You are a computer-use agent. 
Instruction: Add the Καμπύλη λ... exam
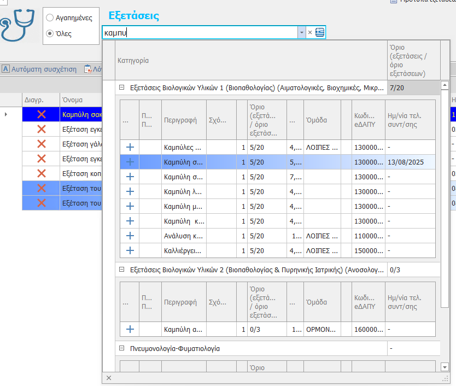(x=130, y=191)
